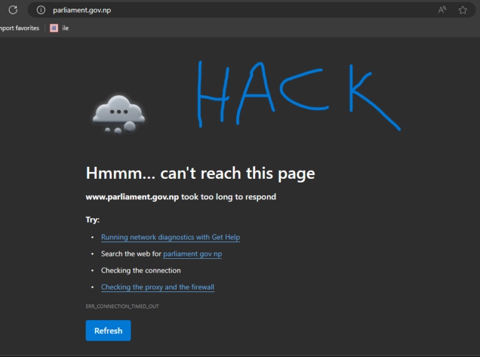Click the thinking cloud error illustration

(x=118, y=114)
